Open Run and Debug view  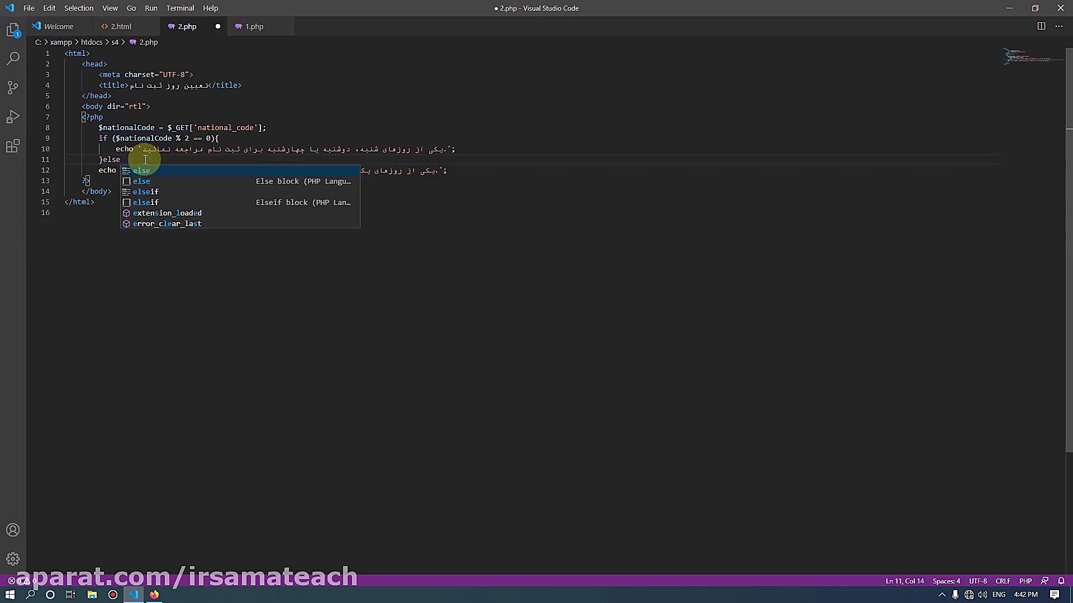[x=13, y=117]
